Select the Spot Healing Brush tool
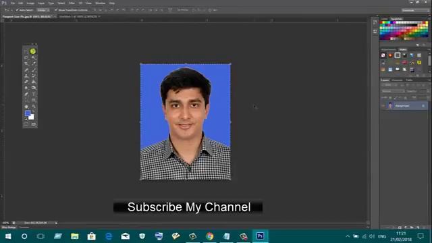Screen dimensions: 432x243 [x=26, y=70]
